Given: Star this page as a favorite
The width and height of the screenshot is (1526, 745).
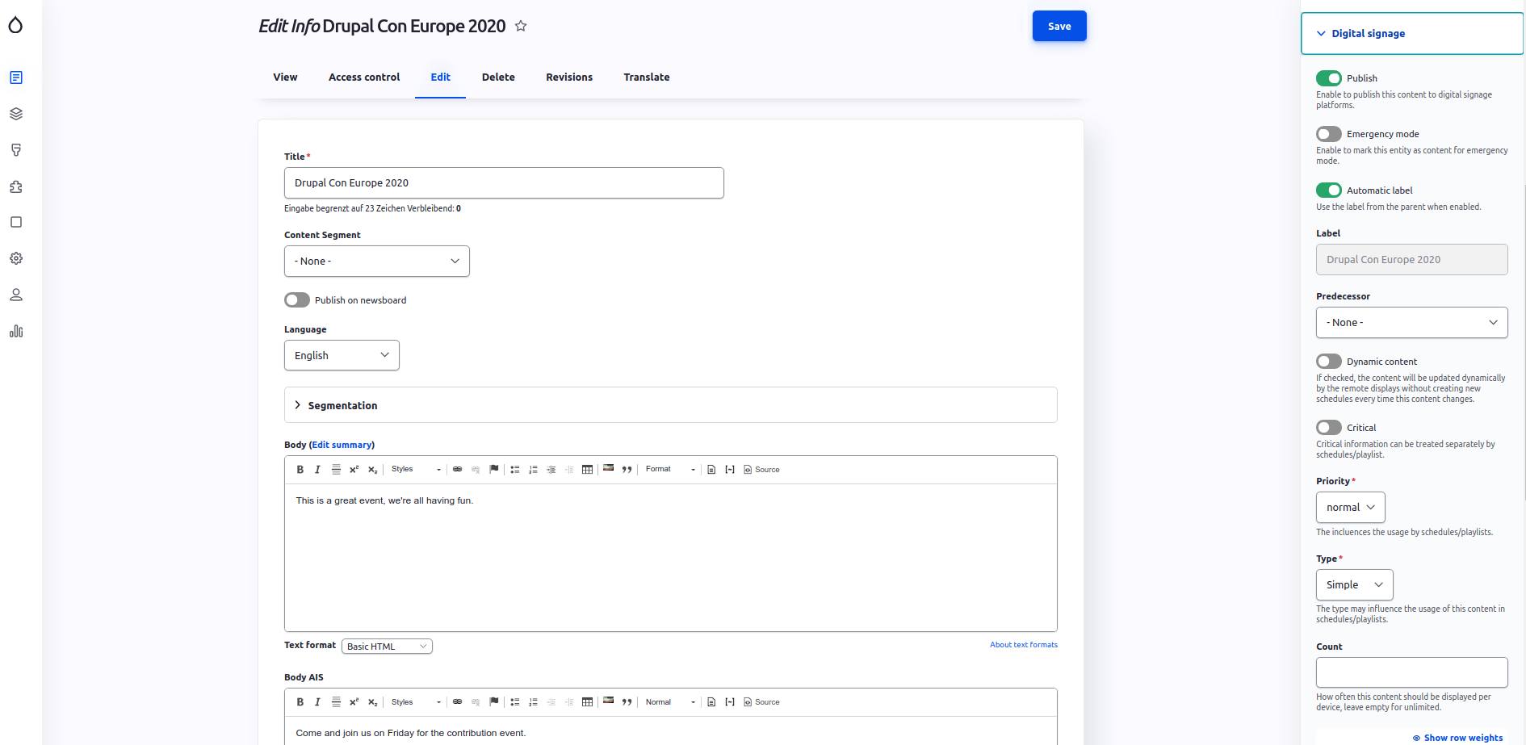Looking at the screenshot, I should [521, 26].
